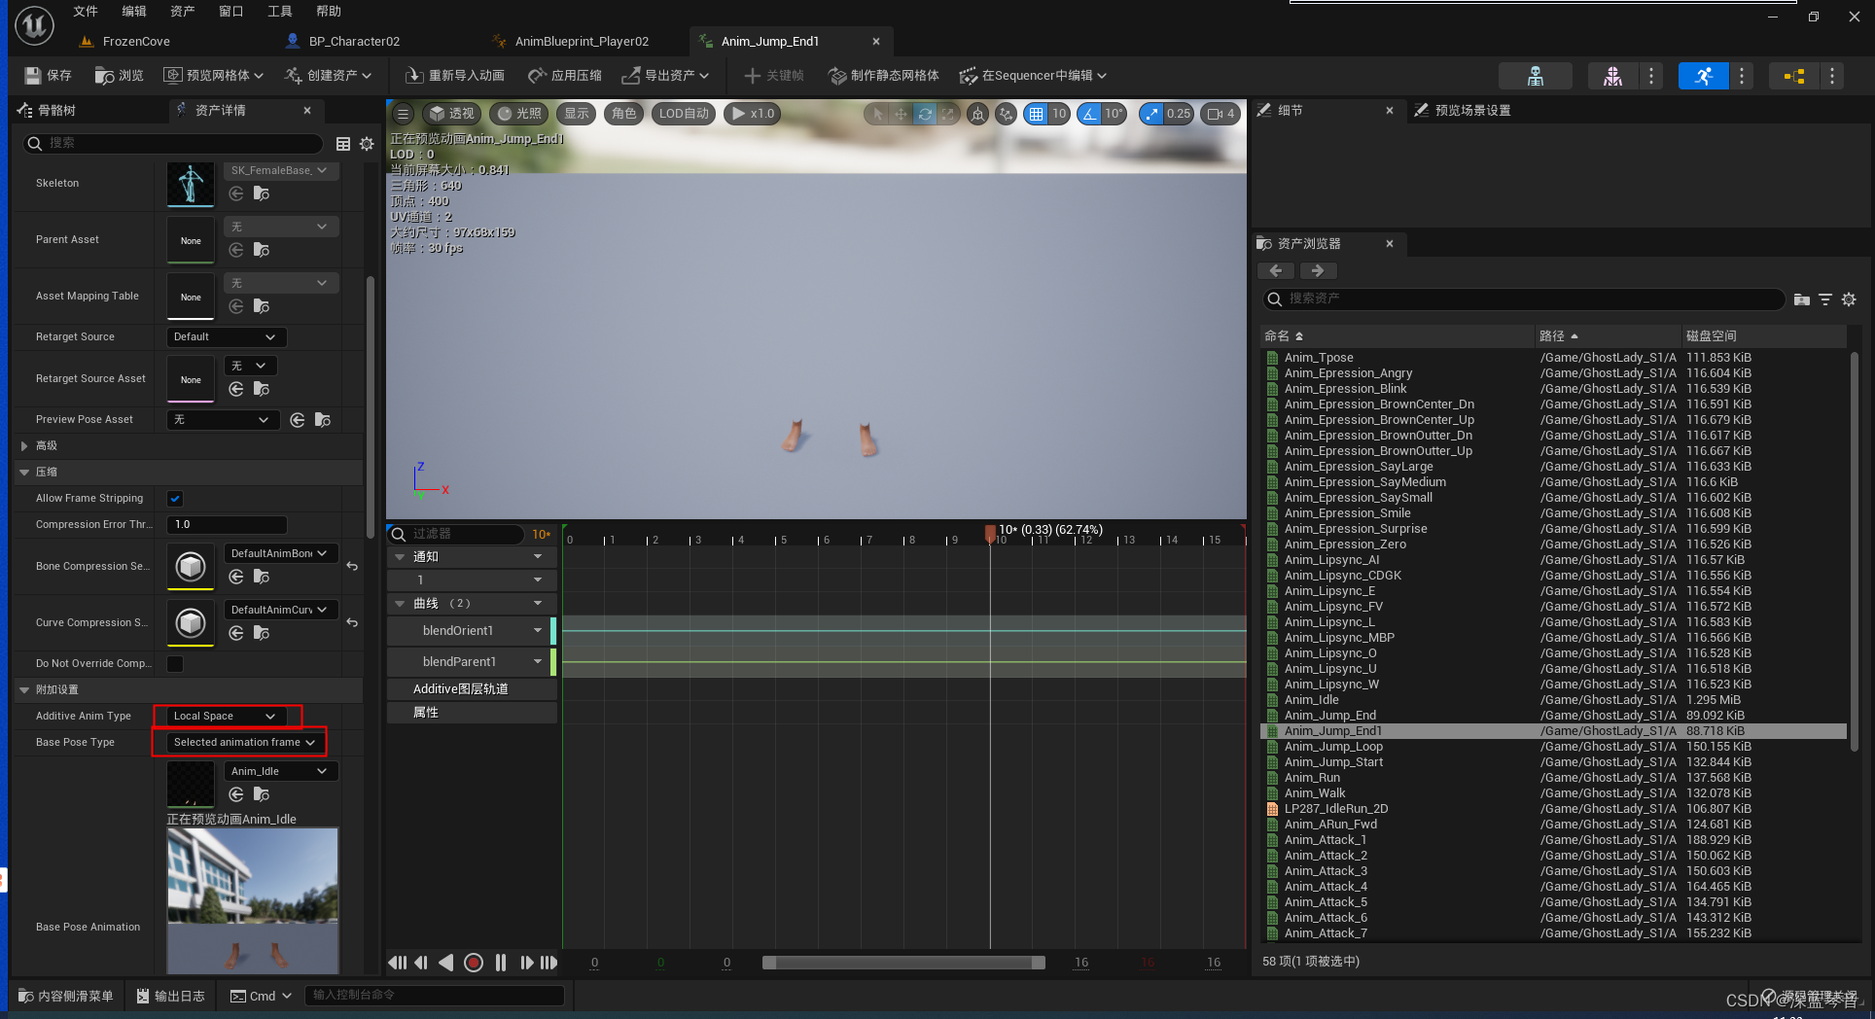Viewport: 1875px width, 1019px height.
Task: Toggle grid snapping in viewport
Action: [1037, 114]
